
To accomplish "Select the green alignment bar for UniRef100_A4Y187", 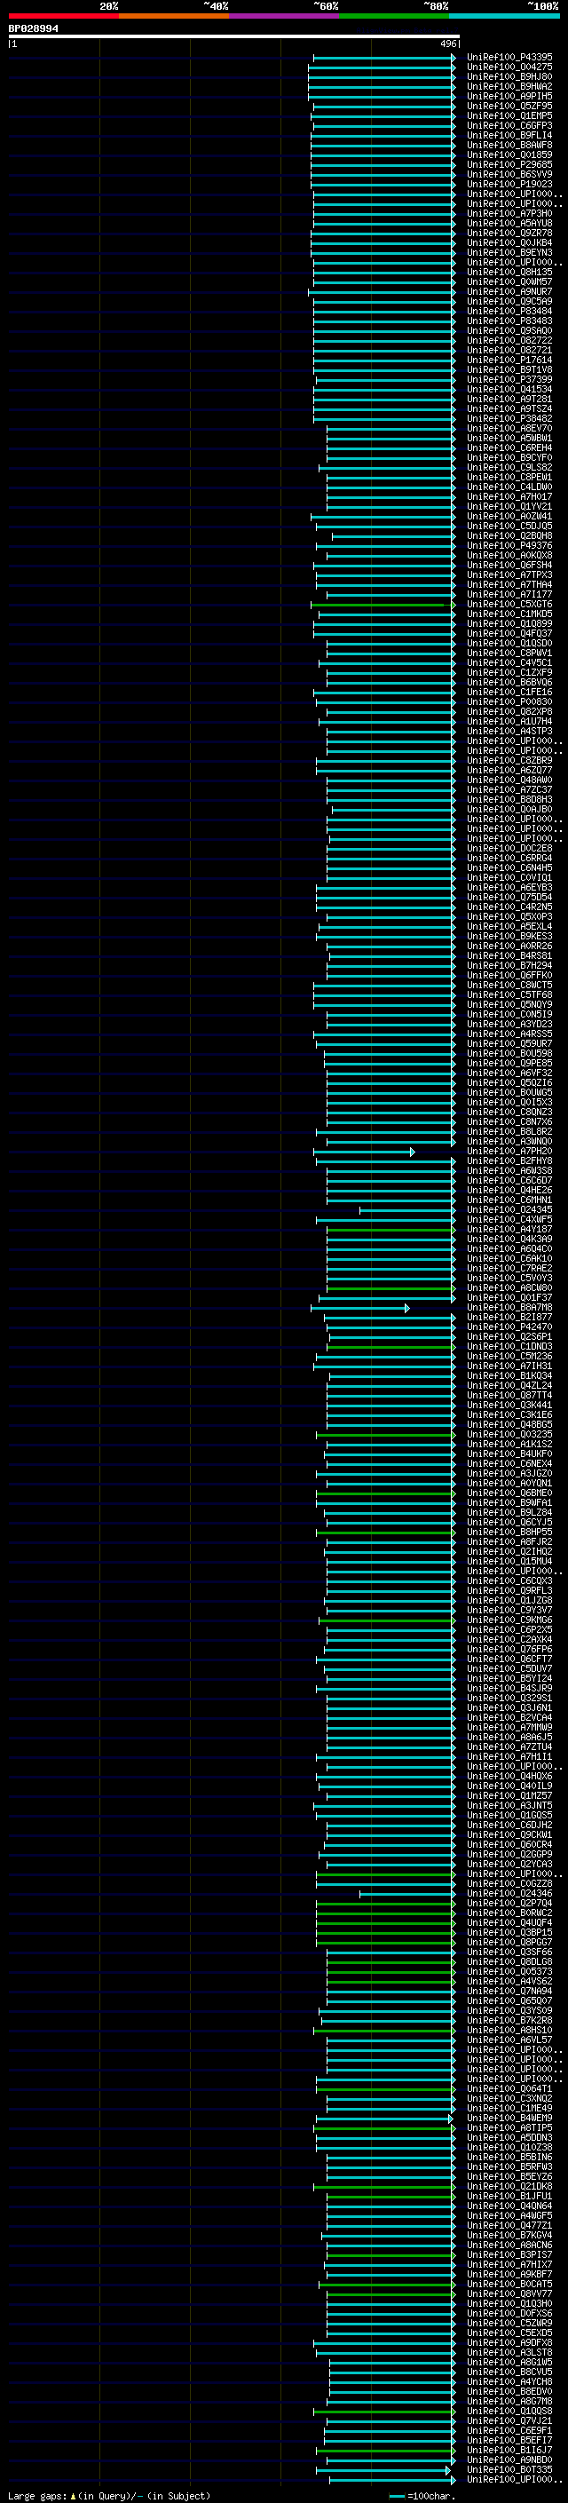I will coord(390,1229).
